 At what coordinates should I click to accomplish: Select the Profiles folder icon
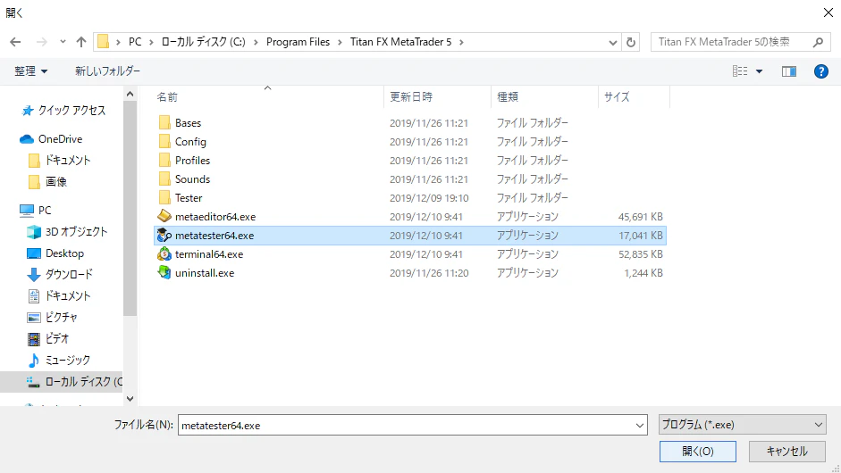pyautogui.click(x=164, y=160)
